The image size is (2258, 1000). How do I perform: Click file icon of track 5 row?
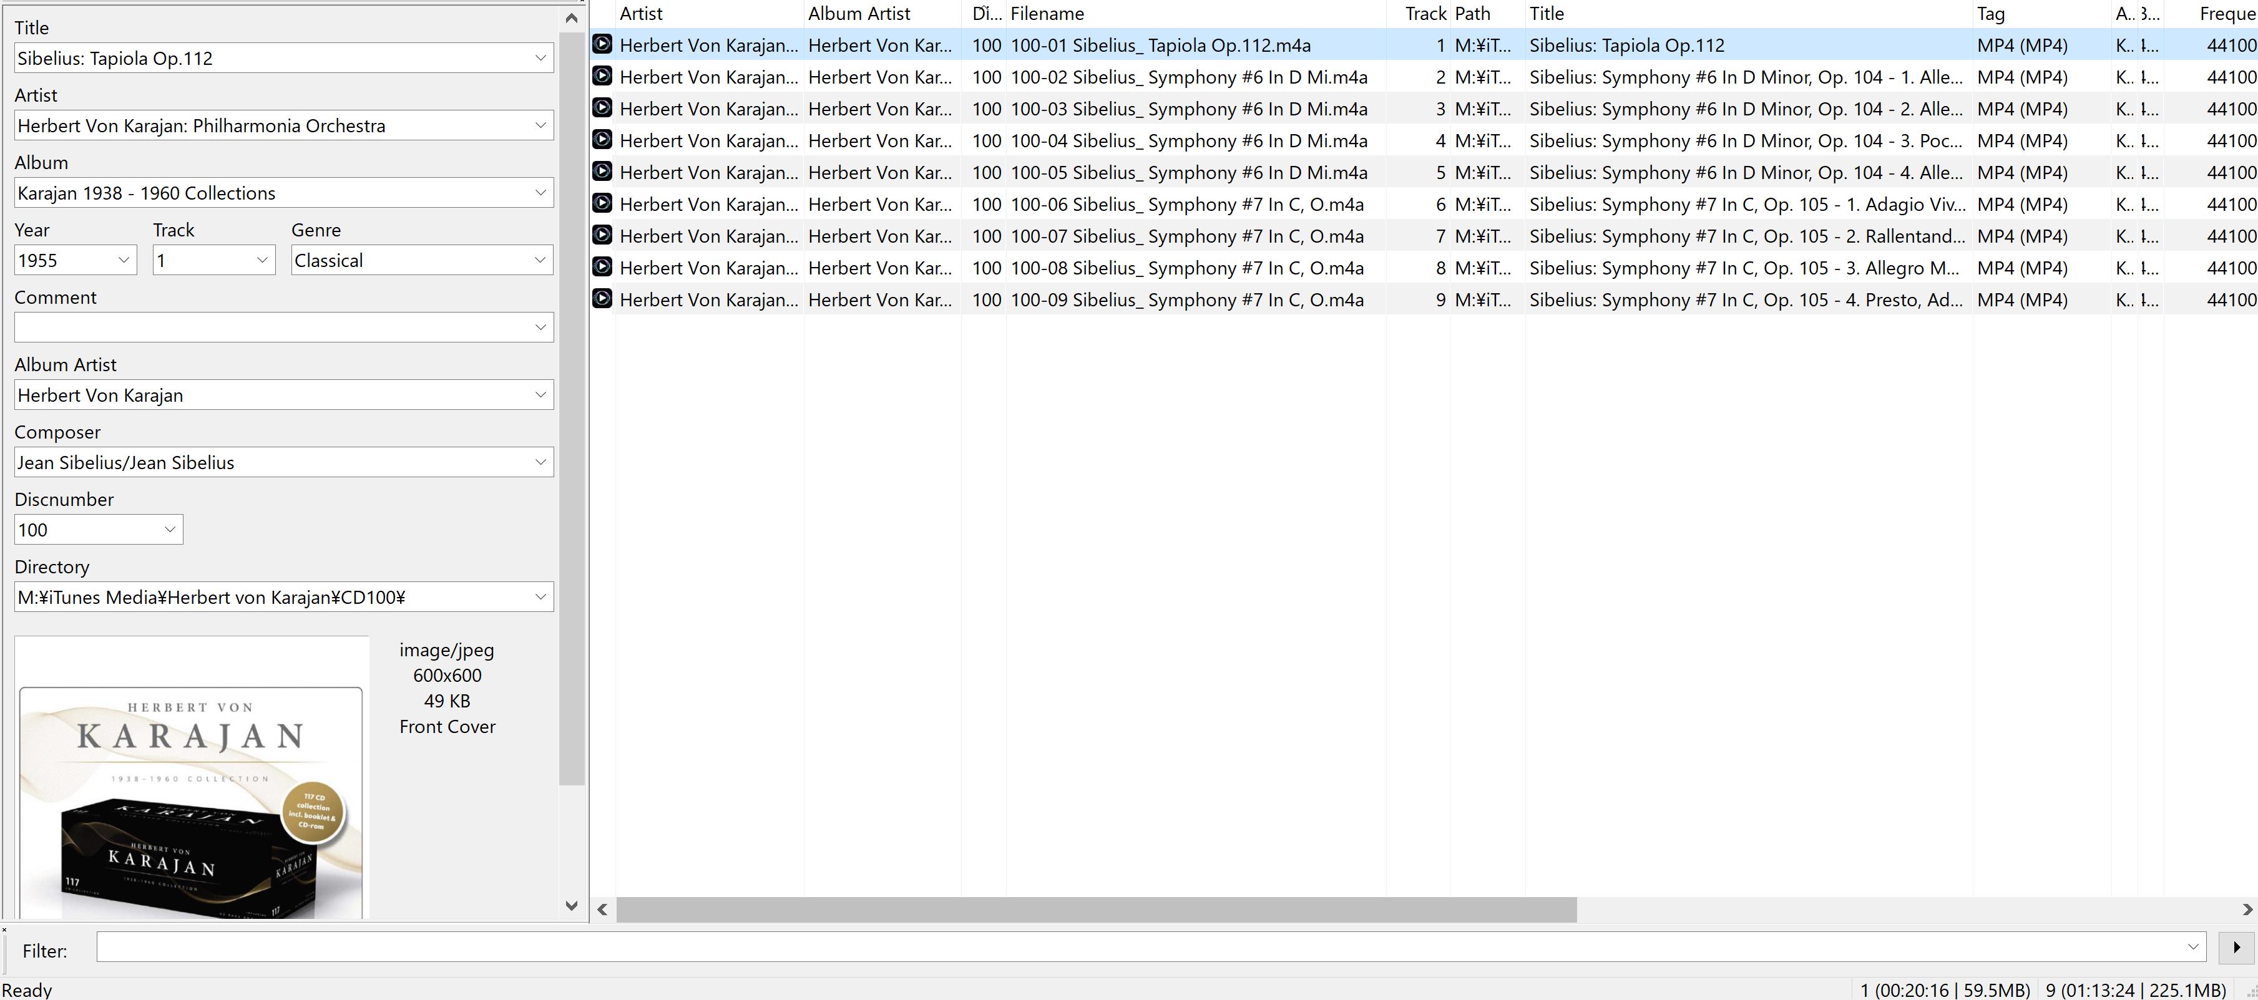pyautogui.click(x=602, y=172)
